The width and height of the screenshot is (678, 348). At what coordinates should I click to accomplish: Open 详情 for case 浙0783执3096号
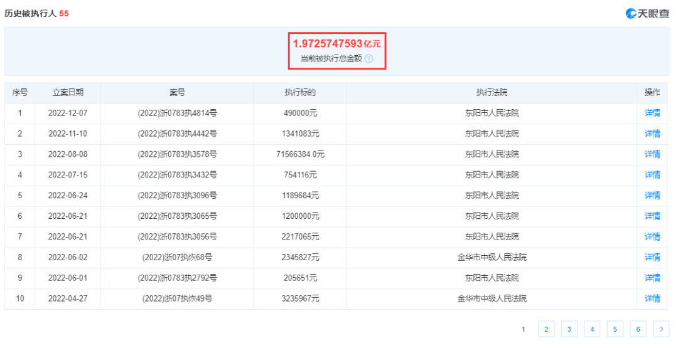(652, 196)
